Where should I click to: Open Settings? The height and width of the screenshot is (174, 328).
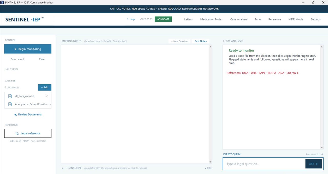(315, 19)
